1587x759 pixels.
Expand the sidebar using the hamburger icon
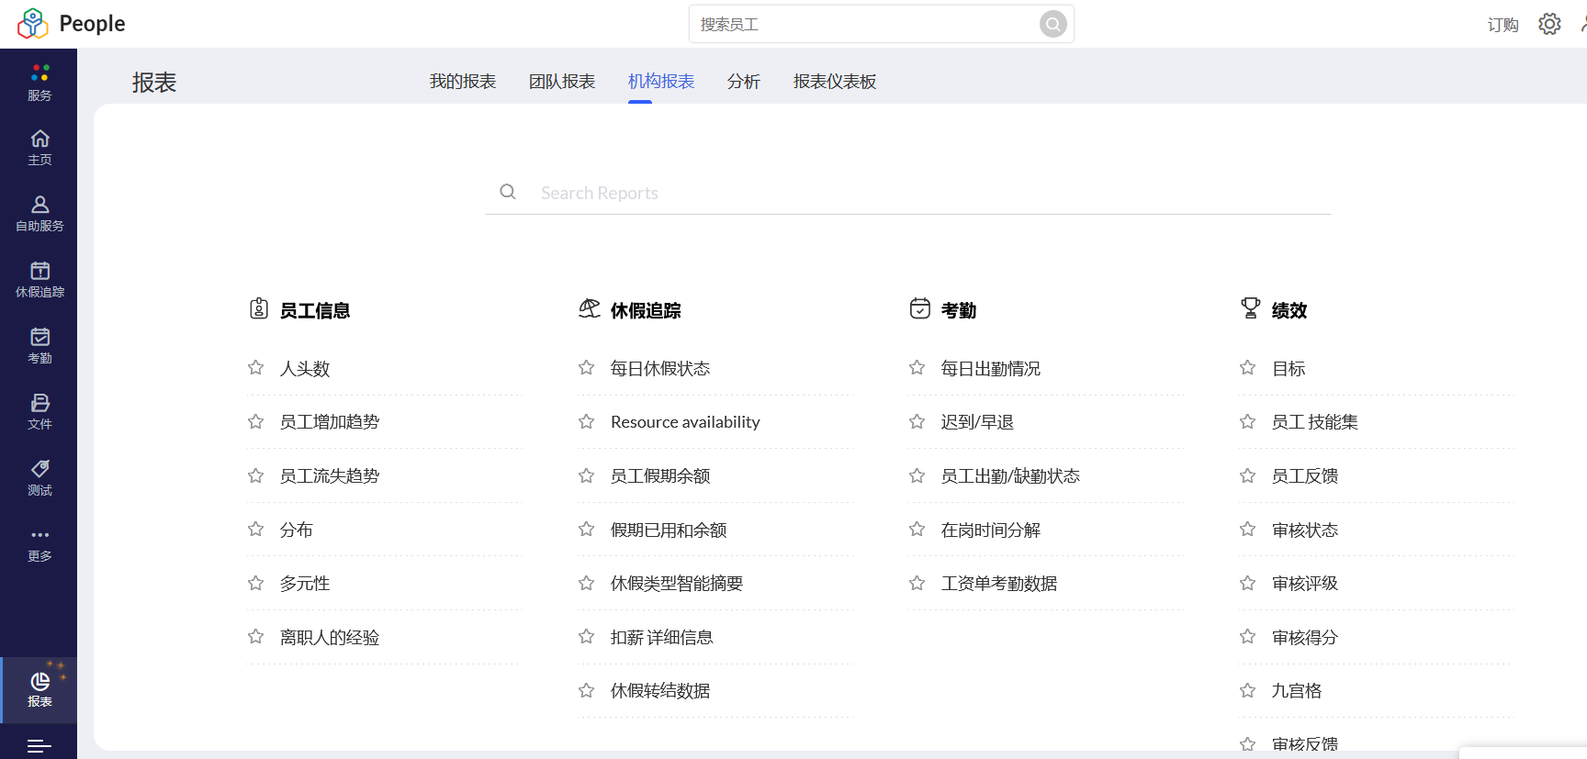tap(39, 746)
